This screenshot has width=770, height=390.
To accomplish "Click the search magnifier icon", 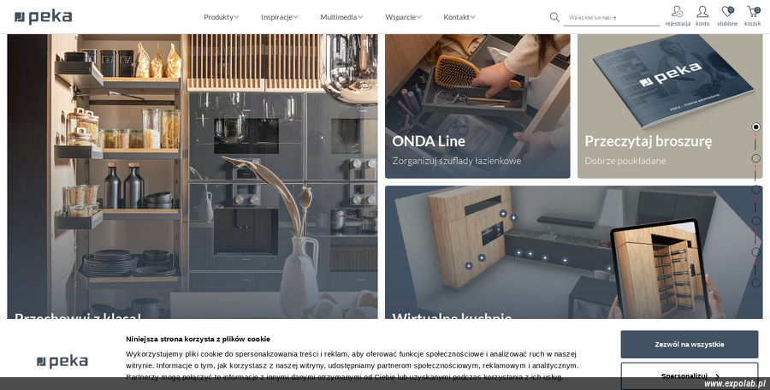I will (x=554, y=17).
